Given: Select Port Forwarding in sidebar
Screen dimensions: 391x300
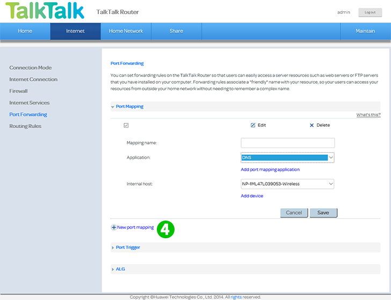Looking at the screenshot, I should click(x=28, y=115).
